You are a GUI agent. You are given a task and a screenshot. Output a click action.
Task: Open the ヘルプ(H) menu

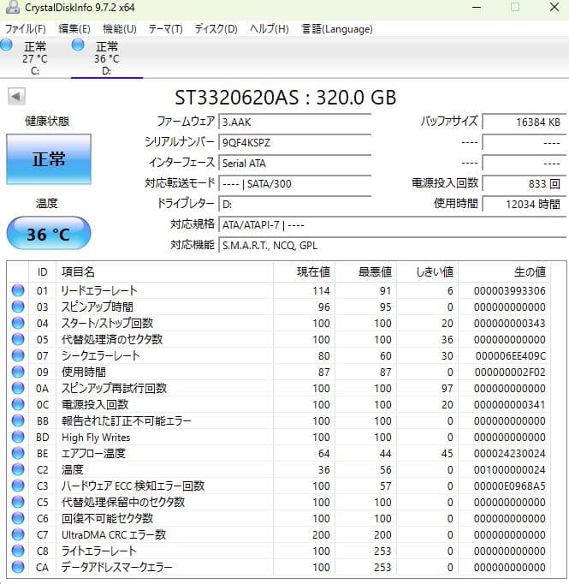(269, 29)
